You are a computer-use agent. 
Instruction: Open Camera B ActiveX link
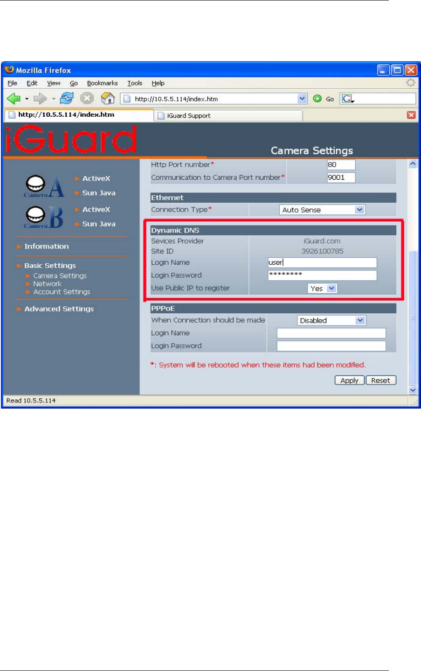pyautogui.click(x=96, y=210)
